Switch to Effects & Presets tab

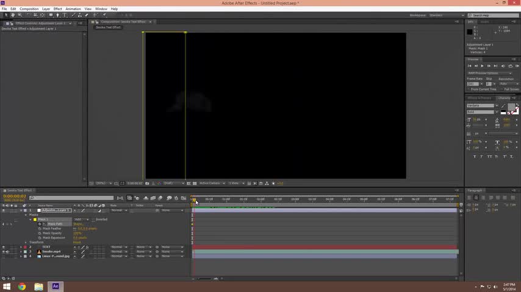[x=479, y=98]
